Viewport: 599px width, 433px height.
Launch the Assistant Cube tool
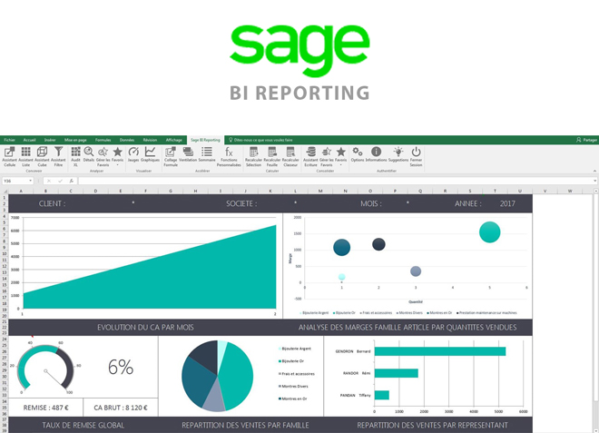point(42,157)
